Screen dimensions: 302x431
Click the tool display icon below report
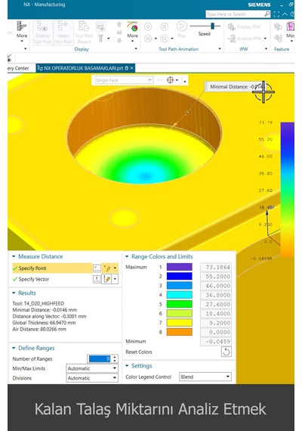click(x=100, y=39)
